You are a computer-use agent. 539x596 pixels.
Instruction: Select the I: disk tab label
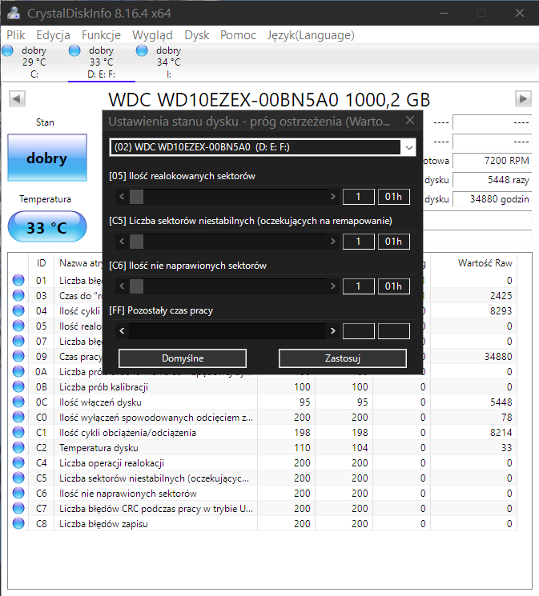169,74
